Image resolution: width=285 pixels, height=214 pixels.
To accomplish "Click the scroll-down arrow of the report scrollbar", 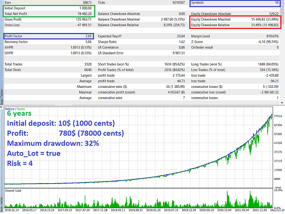I will point(282,103).
